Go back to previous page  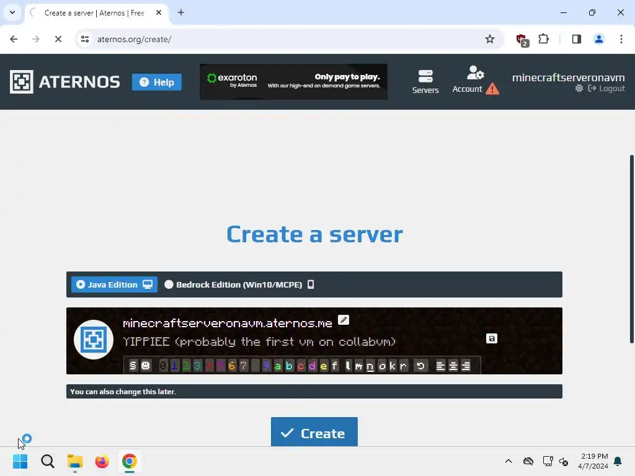pyautogui.click(x=14, y=39)
